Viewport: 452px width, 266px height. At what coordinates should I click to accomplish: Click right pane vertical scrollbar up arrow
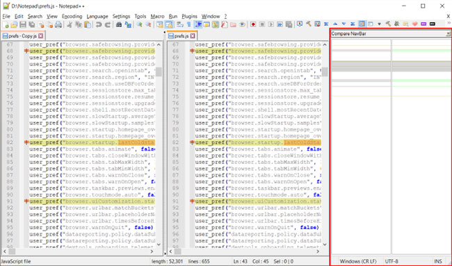pos(325,44)
